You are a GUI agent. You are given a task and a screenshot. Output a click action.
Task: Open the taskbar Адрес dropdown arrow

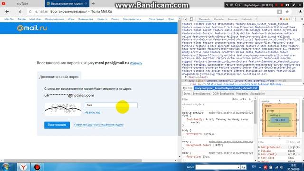(238, 167)
